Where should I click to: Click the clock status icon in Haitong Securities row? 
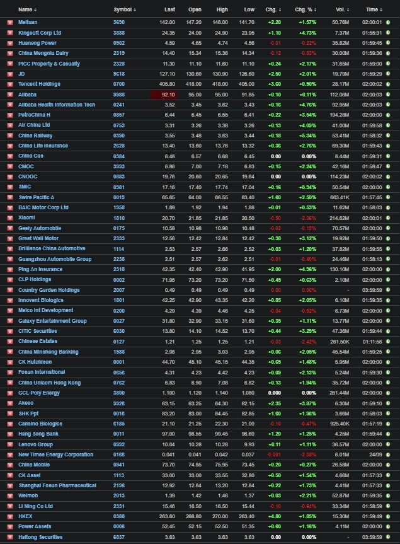click(x=388, y=537)
